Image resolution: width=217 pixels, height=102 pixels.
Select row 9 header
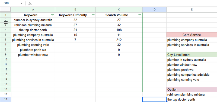tap(5, 55)
